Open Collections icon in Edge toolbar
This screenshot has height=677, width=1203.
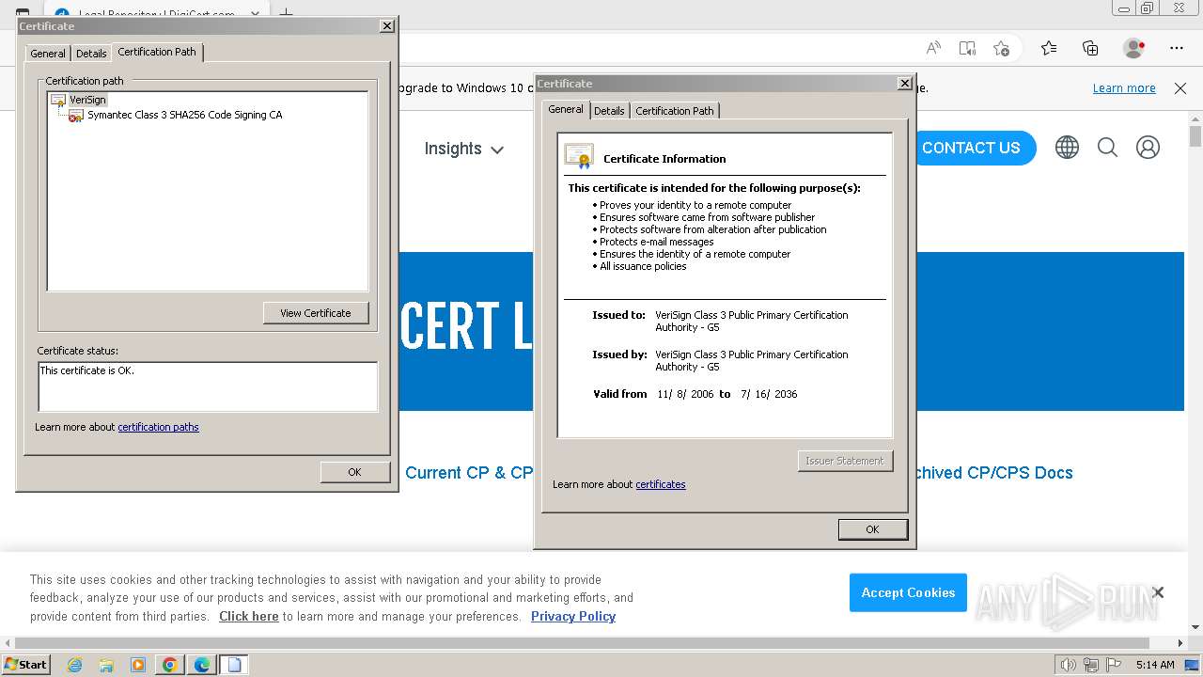tap(1090, 48)
